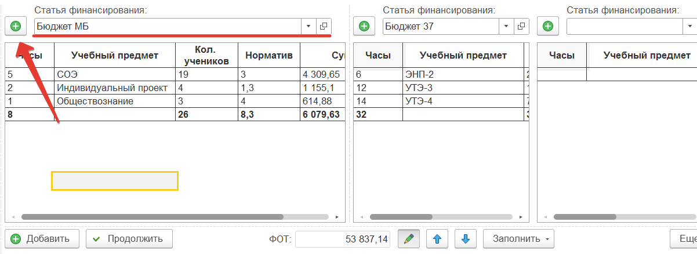Expand the Бюджет 37 dropdown list
The width and height of the screenshot is (697, 254).
pyautogui.click(x=506, y=26)
